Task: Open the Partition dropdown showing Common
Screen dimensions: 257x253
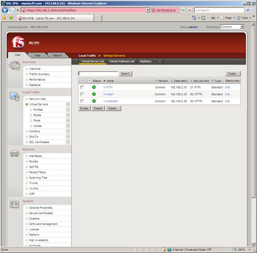Action: (x=232, y=27)
